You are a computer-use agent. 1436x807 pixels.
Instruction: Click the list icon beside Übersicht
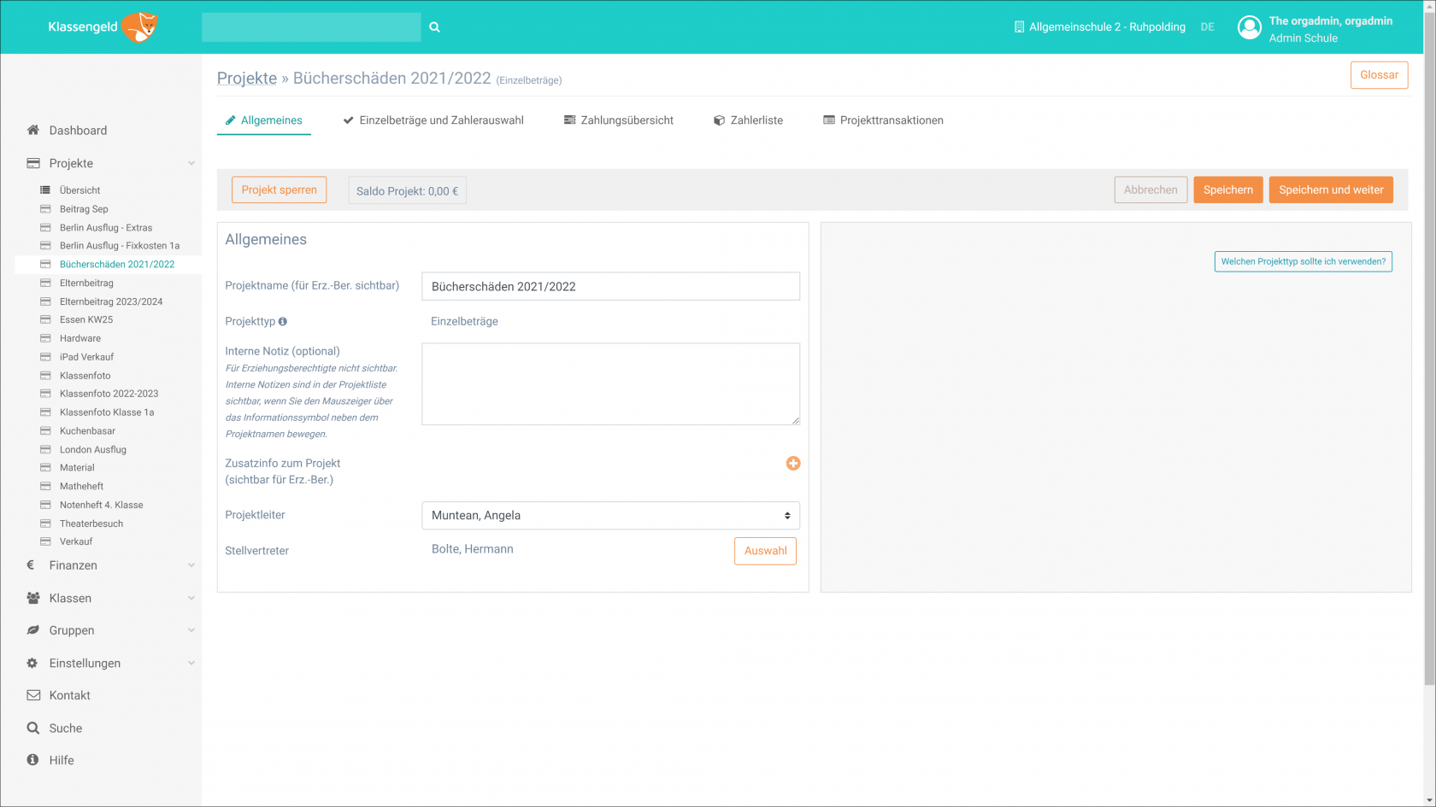tap(45, 190)
